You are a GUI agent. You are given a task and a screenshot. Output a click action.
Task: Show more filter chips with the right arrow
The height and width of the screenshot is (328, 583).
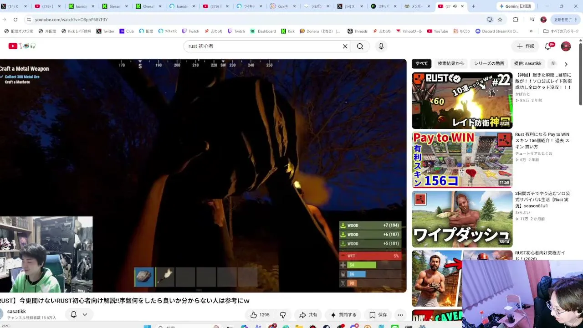pyautogui.click(x=566, y=64)
